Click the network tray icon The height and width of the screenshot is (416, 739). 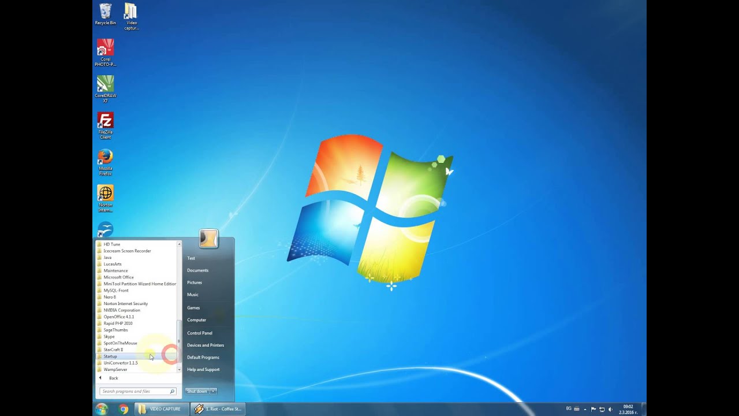point(602,409)
